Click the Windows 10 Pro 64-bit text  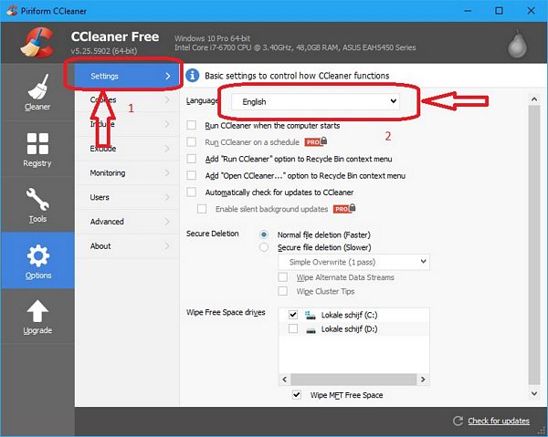click(x=213, y=38)
